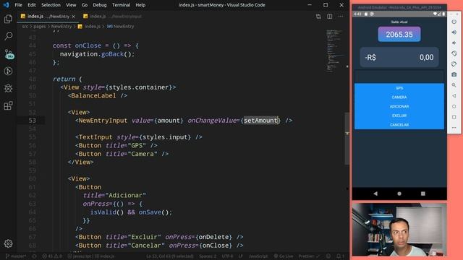Image resolution: width=463 pixels, height=260 pixels.
Task: Click the emulator toolbar Back triangle
Action: click(x=454, y=96)
